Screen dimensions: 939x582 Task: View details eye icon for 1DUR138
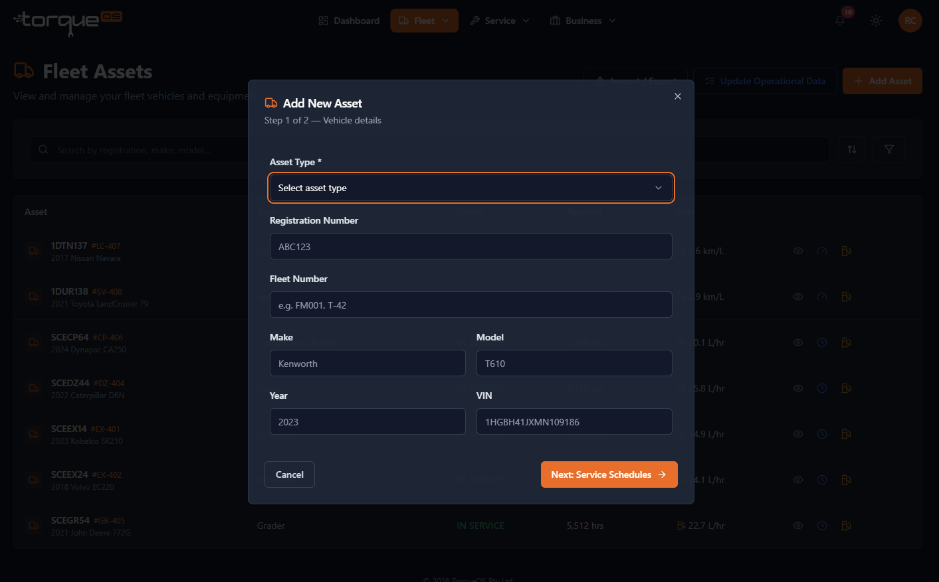(x=798, y=297)
